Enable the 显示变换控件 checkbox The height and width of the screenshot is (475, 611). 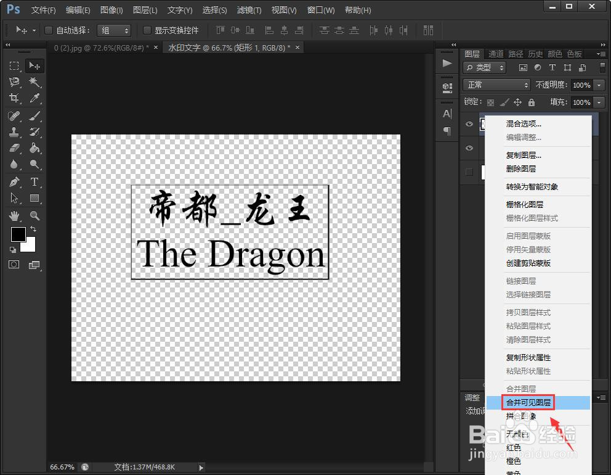146,30
